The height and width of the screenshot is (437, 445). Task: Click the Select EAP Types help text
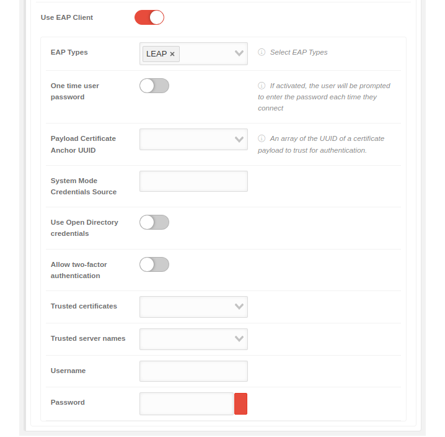pos(299,52)
